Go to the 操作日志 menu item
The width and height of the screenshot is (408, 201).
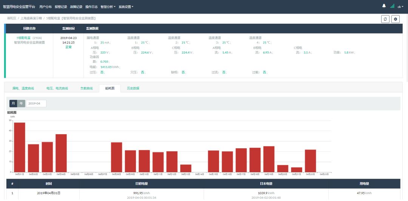click(91, 7)
